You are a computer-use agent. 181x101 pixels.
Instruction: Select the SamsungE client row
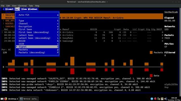point(82,41)
